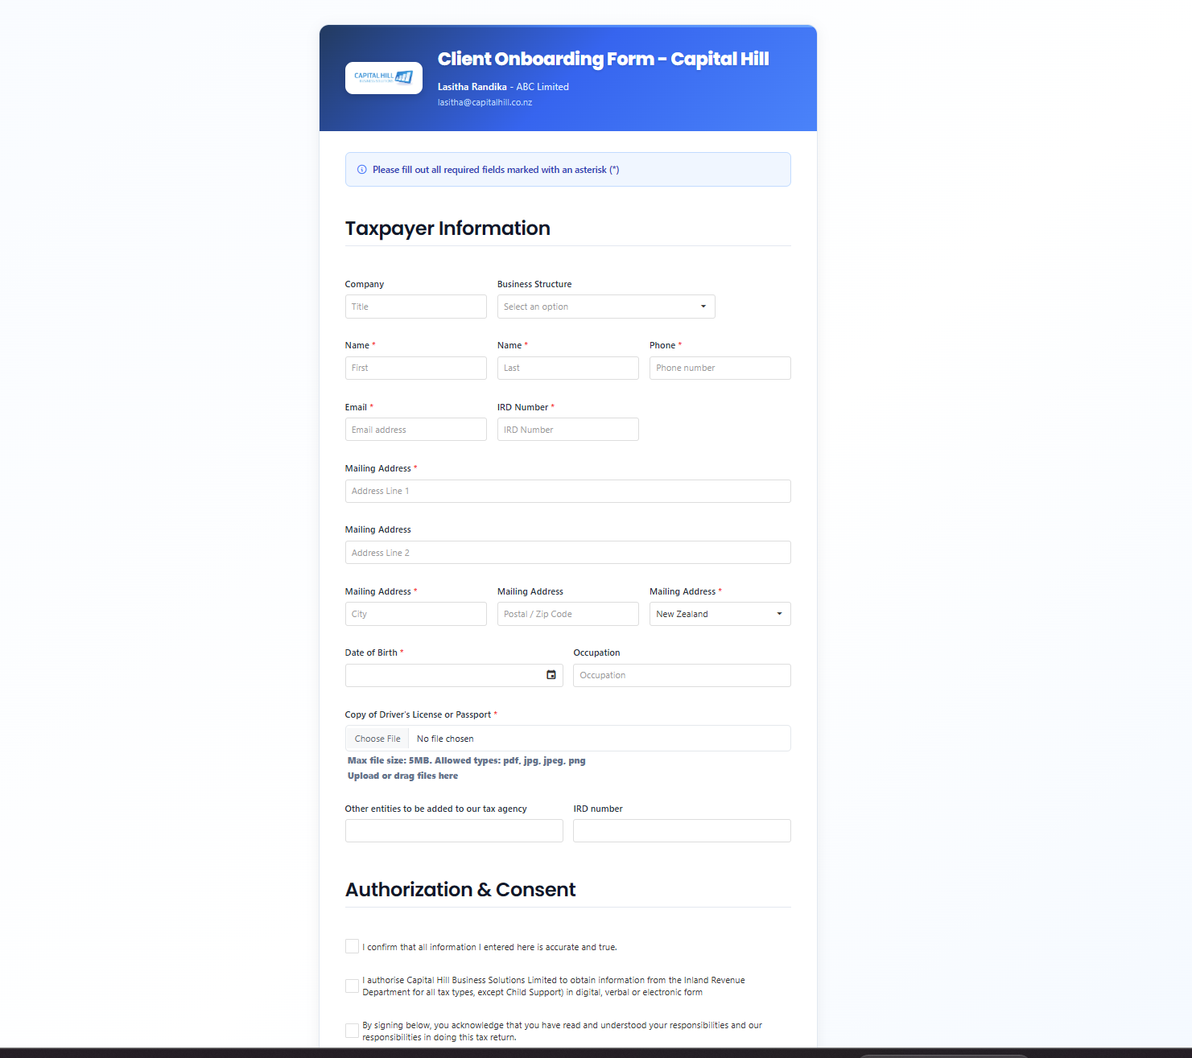Open the Date of Birth calendar picker icon

coord(551,675)
